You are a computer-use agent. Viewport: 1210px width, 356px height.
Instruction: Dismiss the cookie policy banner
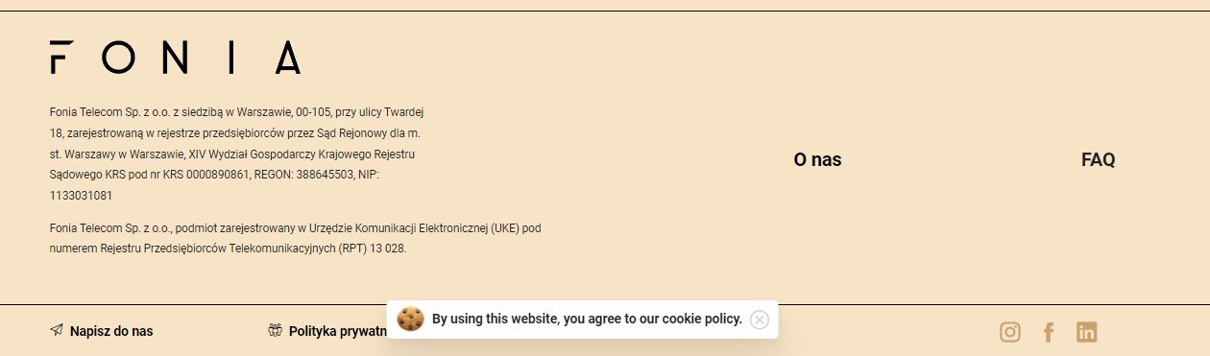tap(760, 320)
